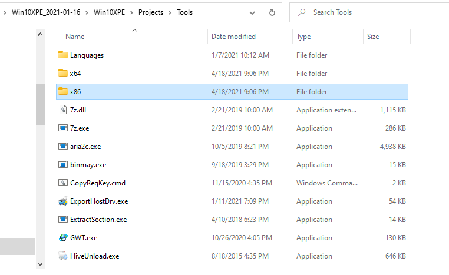Click the ExtractSection.exe icon
This screenshot has width=449, height=275.
pyautogui.click(x=62, y=220)
